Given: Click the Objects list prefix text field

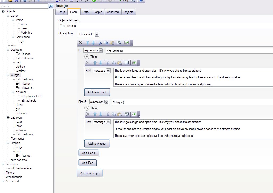Looking at the screenshot, I should (165, 26).
